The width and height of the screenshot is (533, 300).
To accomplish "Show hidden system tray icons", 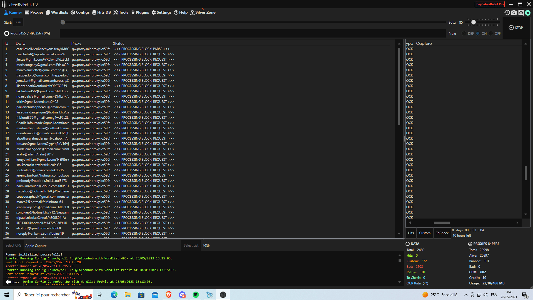I will (x=466, y=295).
